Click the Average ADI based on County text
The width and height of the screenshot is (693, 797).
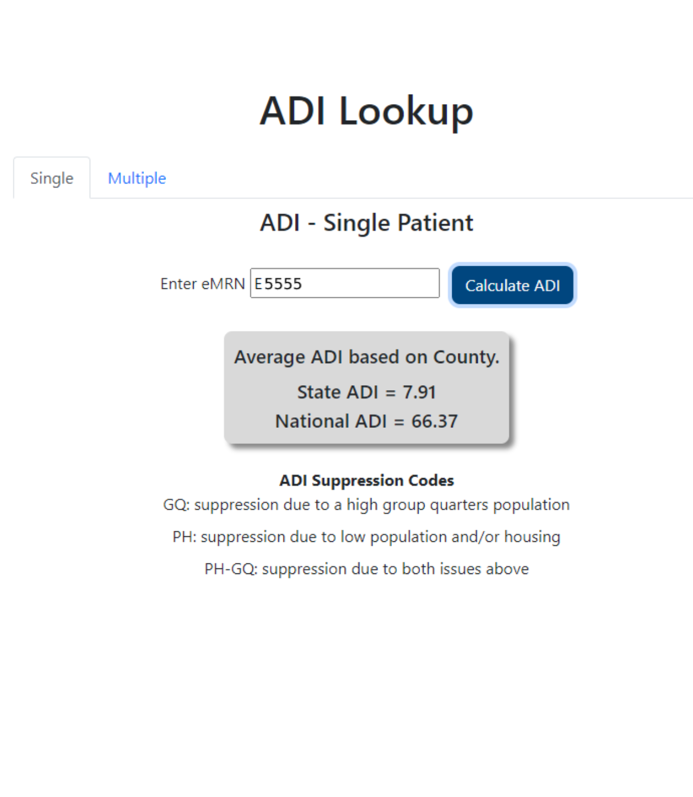[366, 357]
